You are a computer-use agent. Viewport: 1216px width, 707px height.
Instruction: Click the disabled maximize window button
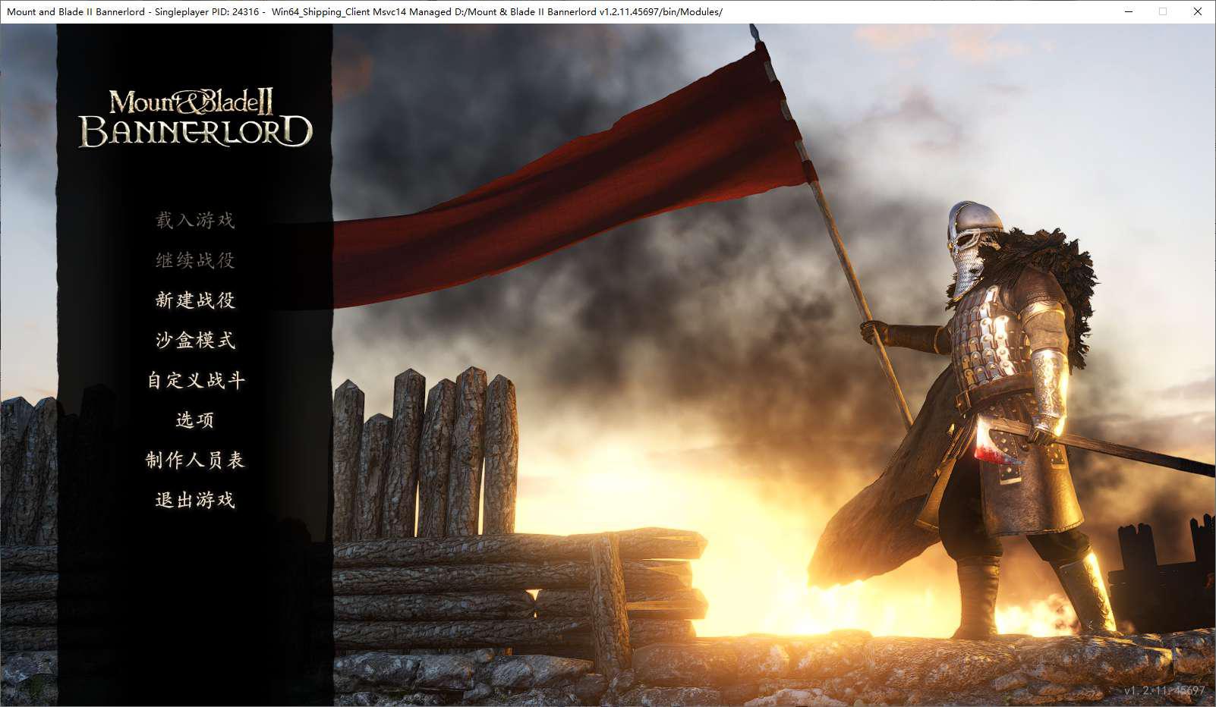[1163, 11]
